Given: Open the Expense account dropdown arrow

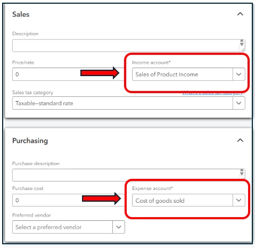Looking at the screenshot, I should pos(239,200).
